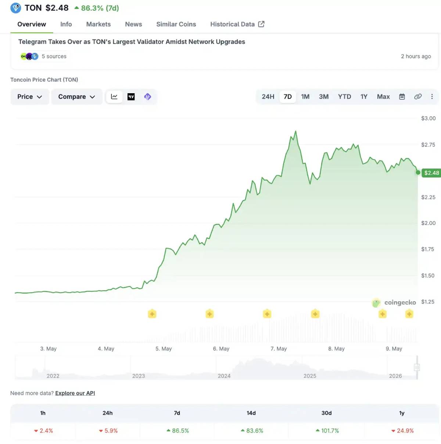
Task: Open the Similar Coins tab
Action: pos(176,24)
